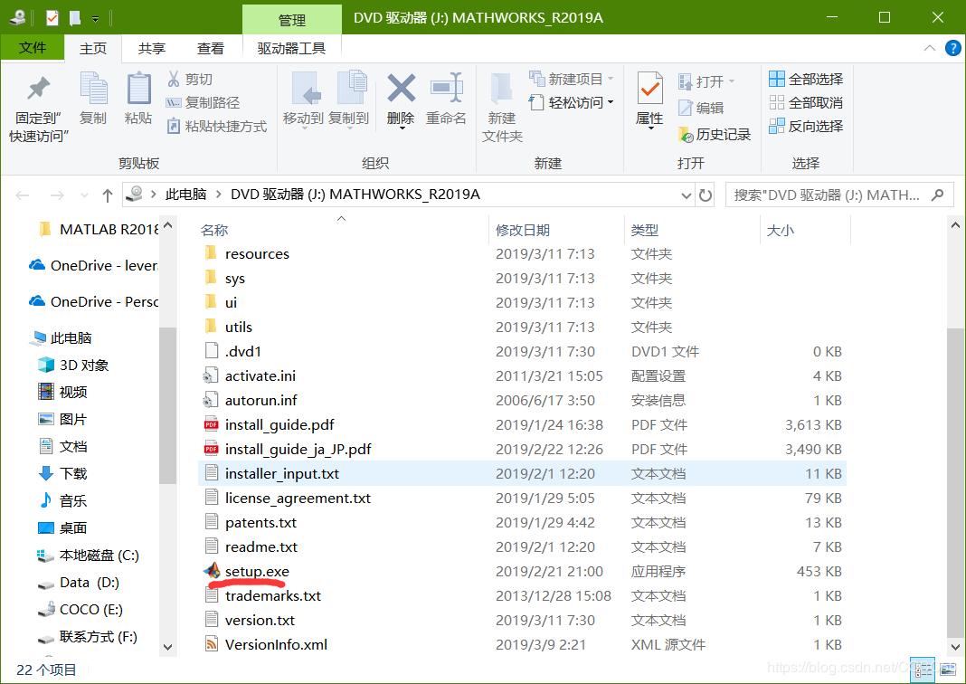Click the file list vertical scrollbar
This screenshot has height=684, width=966.
click(x=955, y=484)
